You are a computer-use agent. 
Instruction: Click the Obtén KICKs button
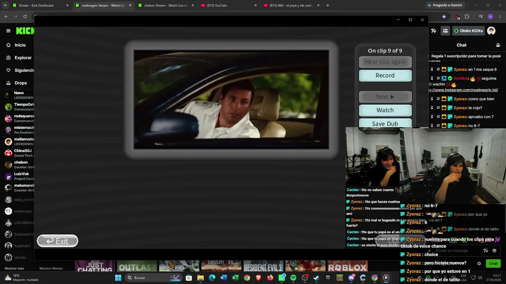[x=468, y=31]
